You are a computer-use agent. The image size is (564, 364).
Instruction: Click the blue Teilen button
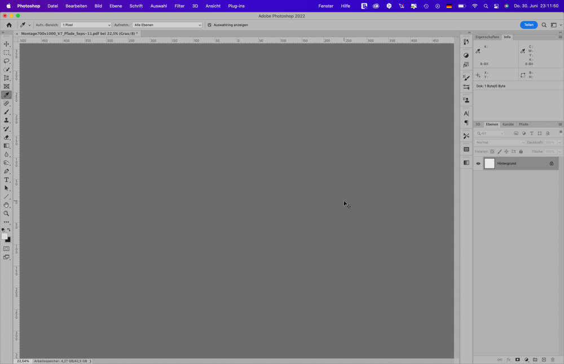(528, 25)
